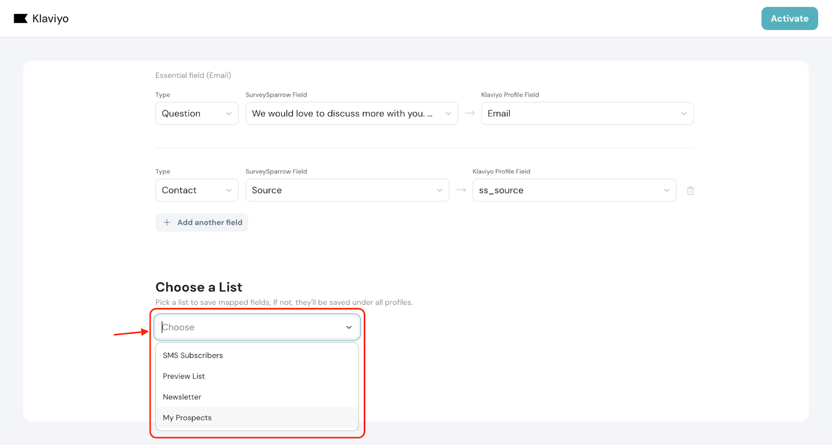Click the arrow icon before Email field
This screenshot has width=832, height=445.
click(470, 113)
